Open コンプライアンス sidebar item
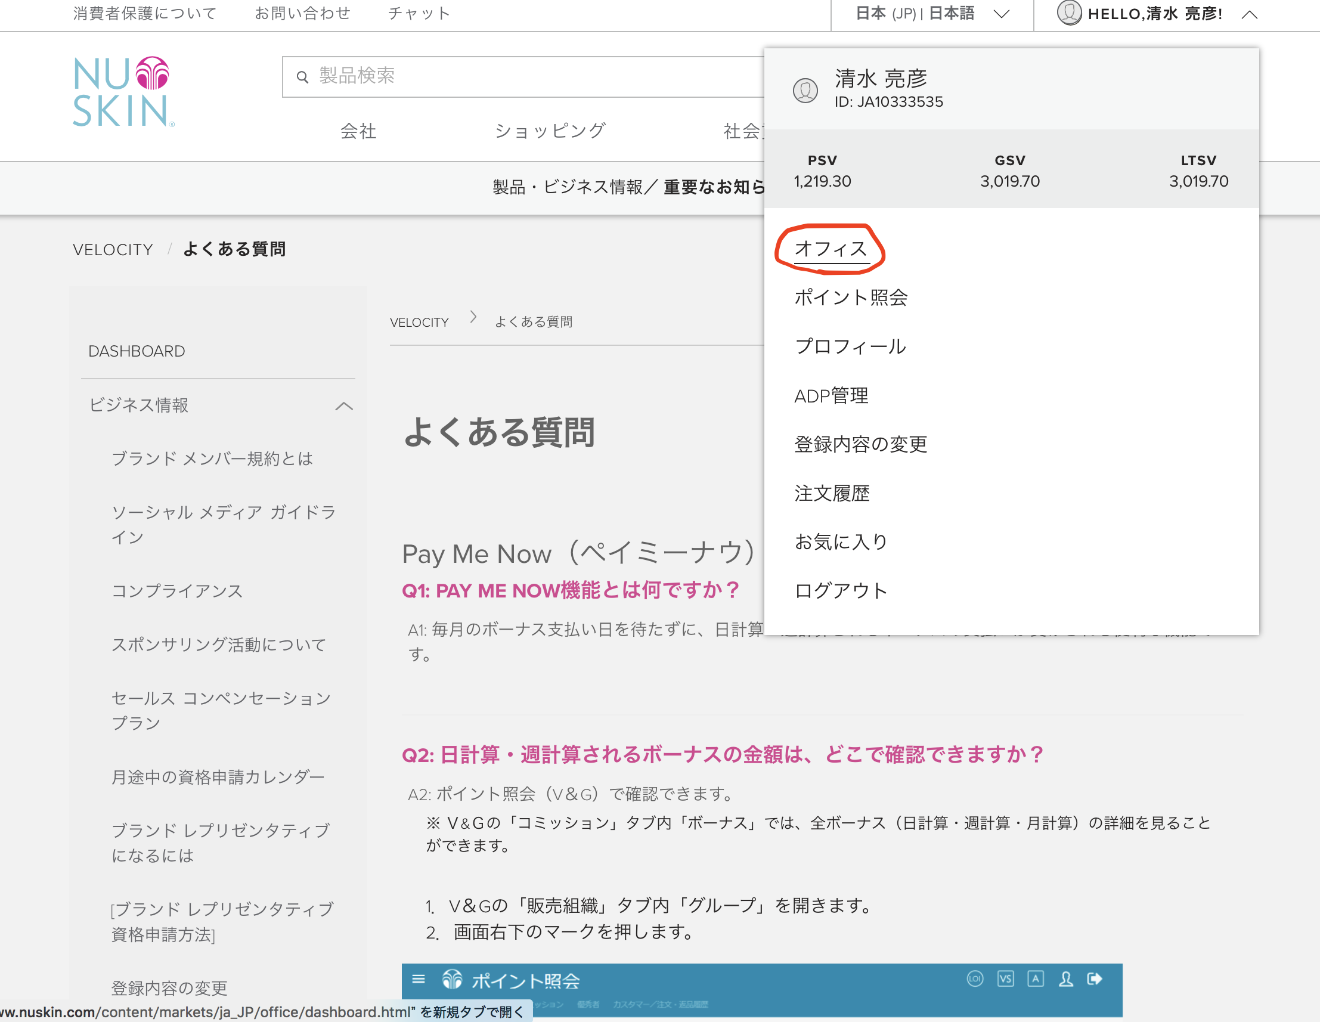The height and width of the screenshot is (1022, 1320). click(x=176, y=590)
